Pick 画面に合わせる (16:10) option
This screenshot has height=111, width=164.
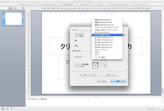click(x=107, y=25)
